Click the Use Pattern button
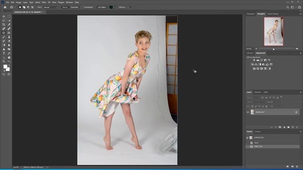Viewport: 303px width, 170px height. [102, 7]
